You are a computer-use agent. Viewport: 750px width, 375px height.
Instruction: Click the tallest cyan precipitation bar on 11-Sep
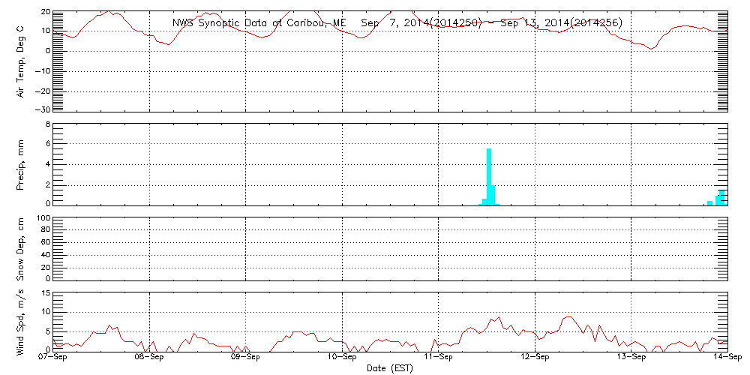(x=489, y=176)
